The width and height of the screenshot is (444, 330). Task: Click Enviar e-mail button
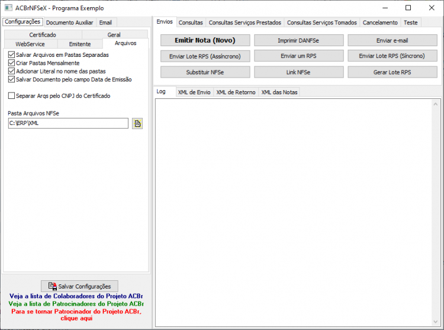tap(392, 40)
